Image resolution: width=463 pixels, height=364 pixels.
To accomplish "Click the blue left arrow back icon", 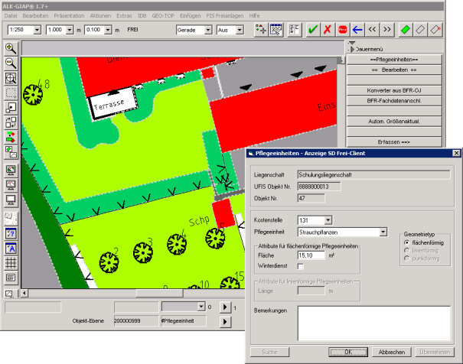I will pos(357,30).
